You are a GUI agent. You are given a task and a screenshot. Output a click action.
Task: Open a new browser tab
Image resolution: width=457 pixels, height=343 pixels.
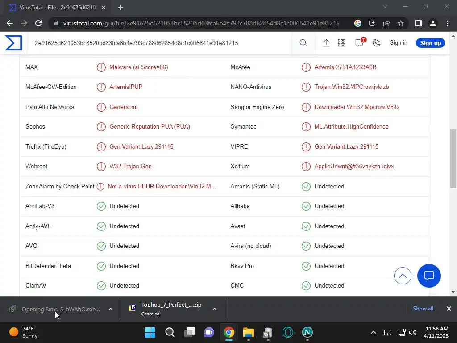120,8
